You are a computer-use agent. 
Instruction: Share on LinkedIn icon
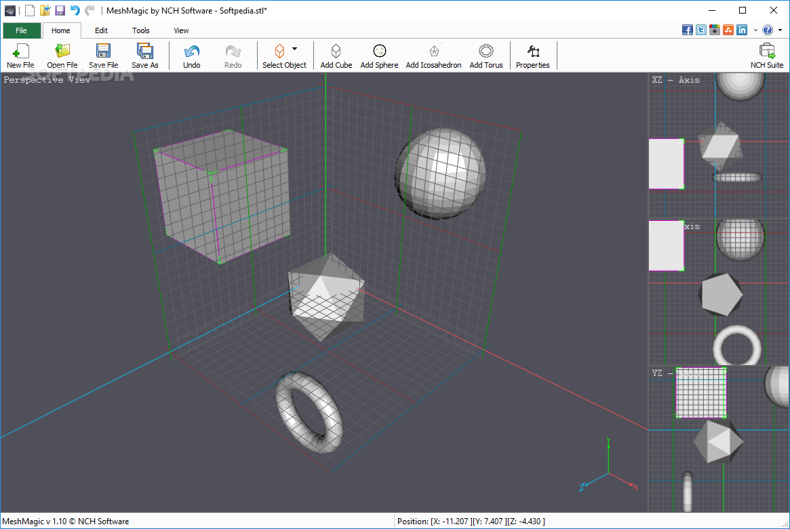point(742,30)
